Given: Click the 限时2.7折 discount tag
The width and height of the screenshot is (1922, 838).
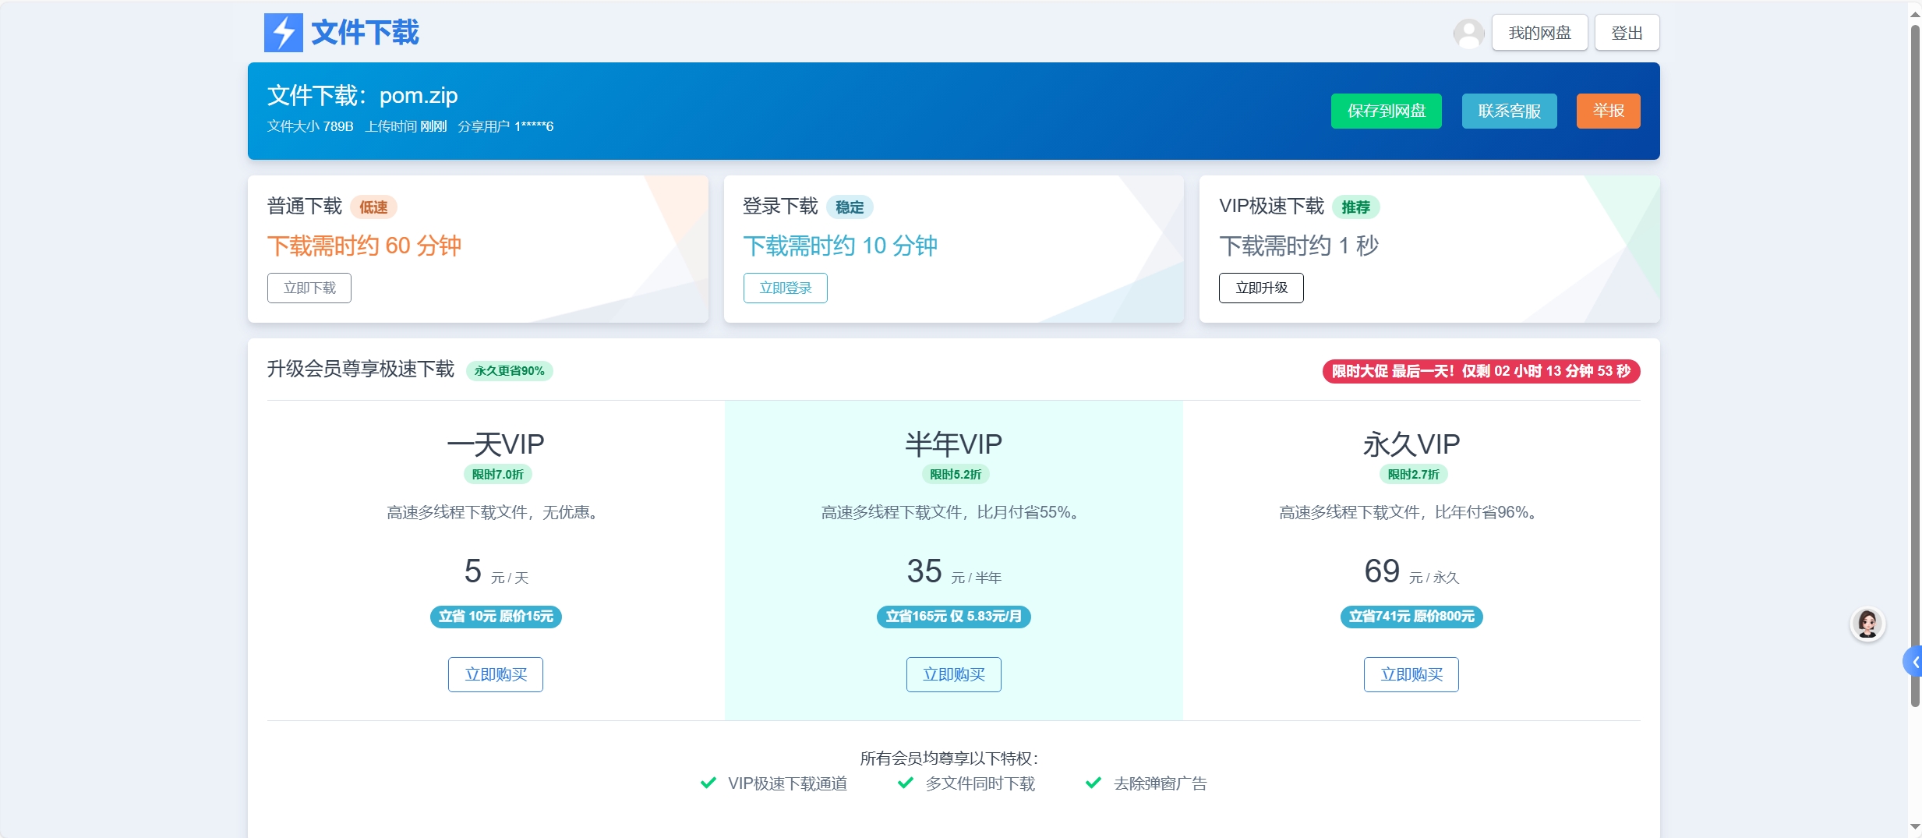Looking at the screenshot, I should [x=1413, y=474].
